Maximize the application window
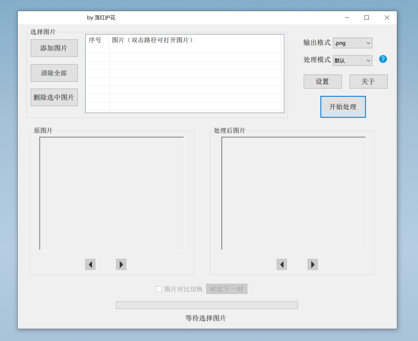Image resolution: width=418 pixels, height=341 pixels. pos(367,18)
